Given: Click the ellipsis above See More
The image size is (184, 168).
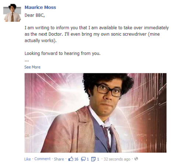Looking at the screenshot, I should pos(26,61).
